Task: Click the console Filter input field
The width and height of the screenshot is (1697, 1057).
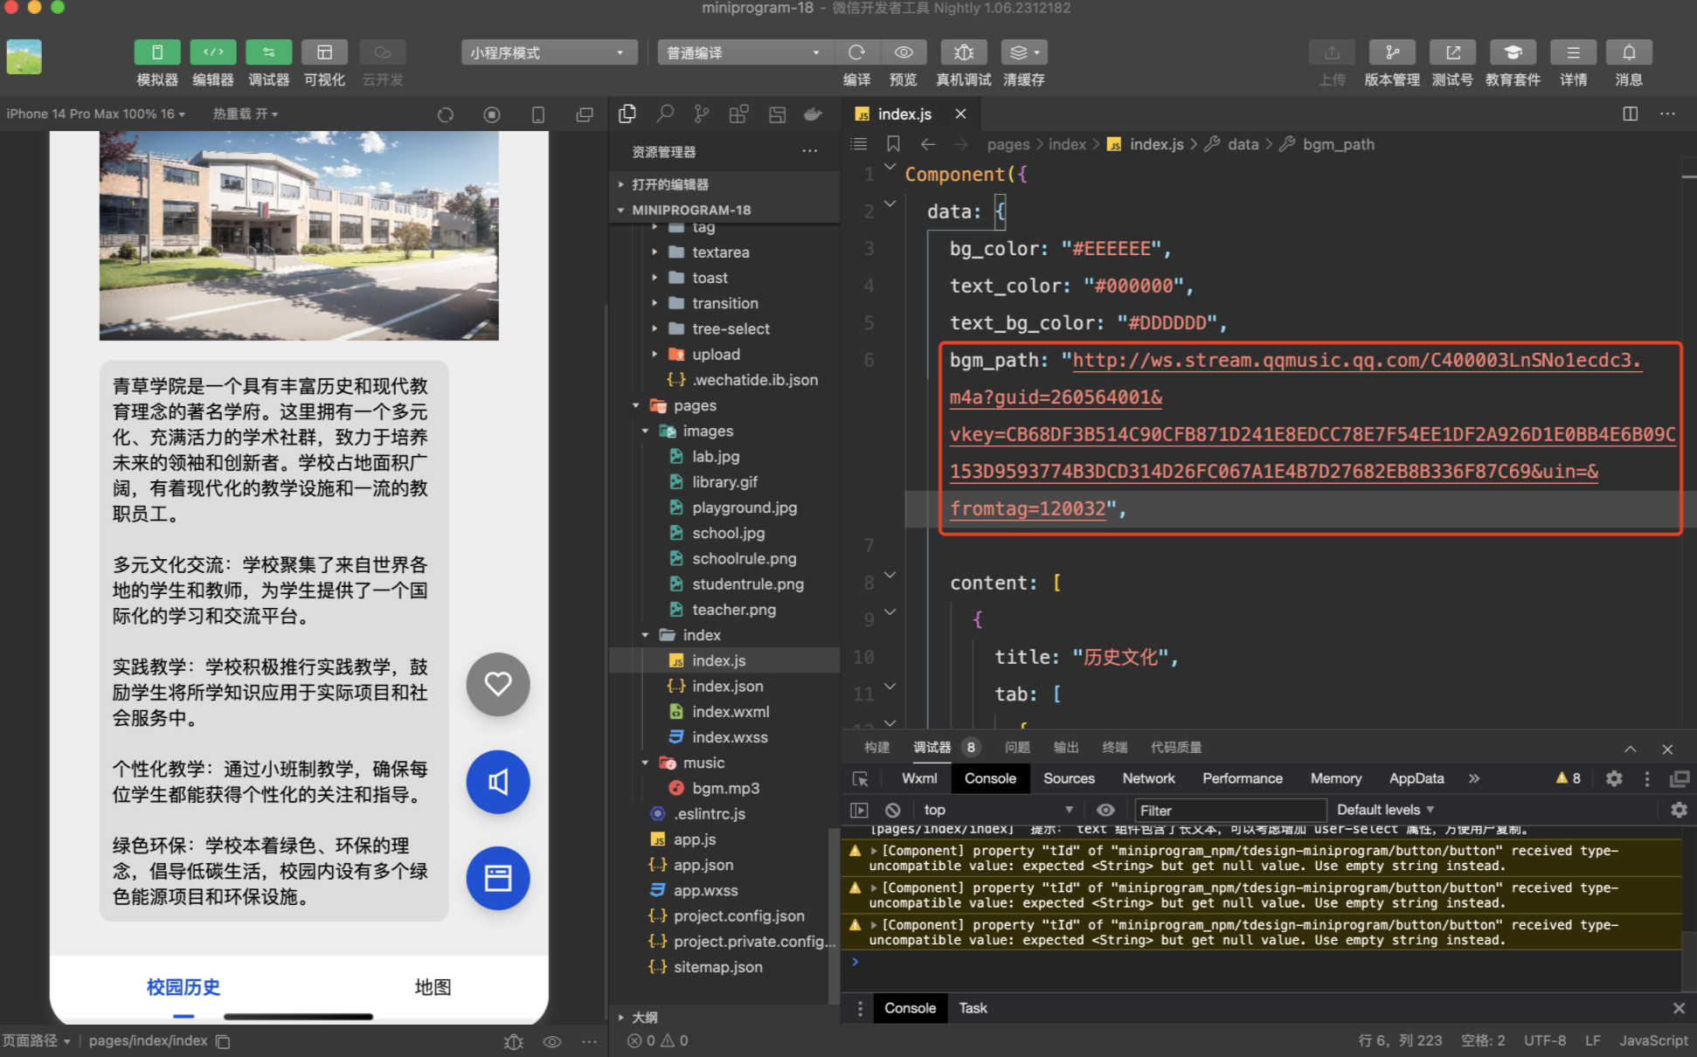Action: [x=1229, y=810]
